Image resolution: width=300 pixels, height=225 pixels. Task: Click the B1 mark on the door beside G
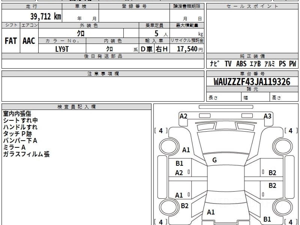(x=179, y=163)
